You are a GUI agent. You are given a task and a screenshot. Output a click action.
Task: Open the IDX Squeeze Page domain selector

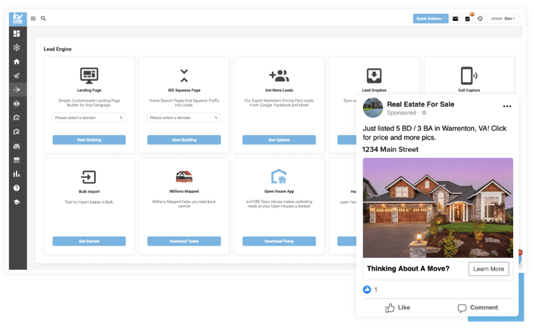coord(184,118)
